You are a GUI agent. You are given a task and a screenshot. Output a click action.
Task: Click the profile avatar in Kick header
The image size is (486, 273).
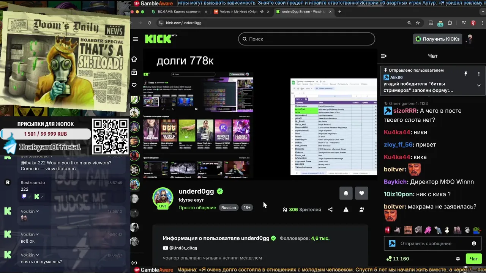pos(470,39)
